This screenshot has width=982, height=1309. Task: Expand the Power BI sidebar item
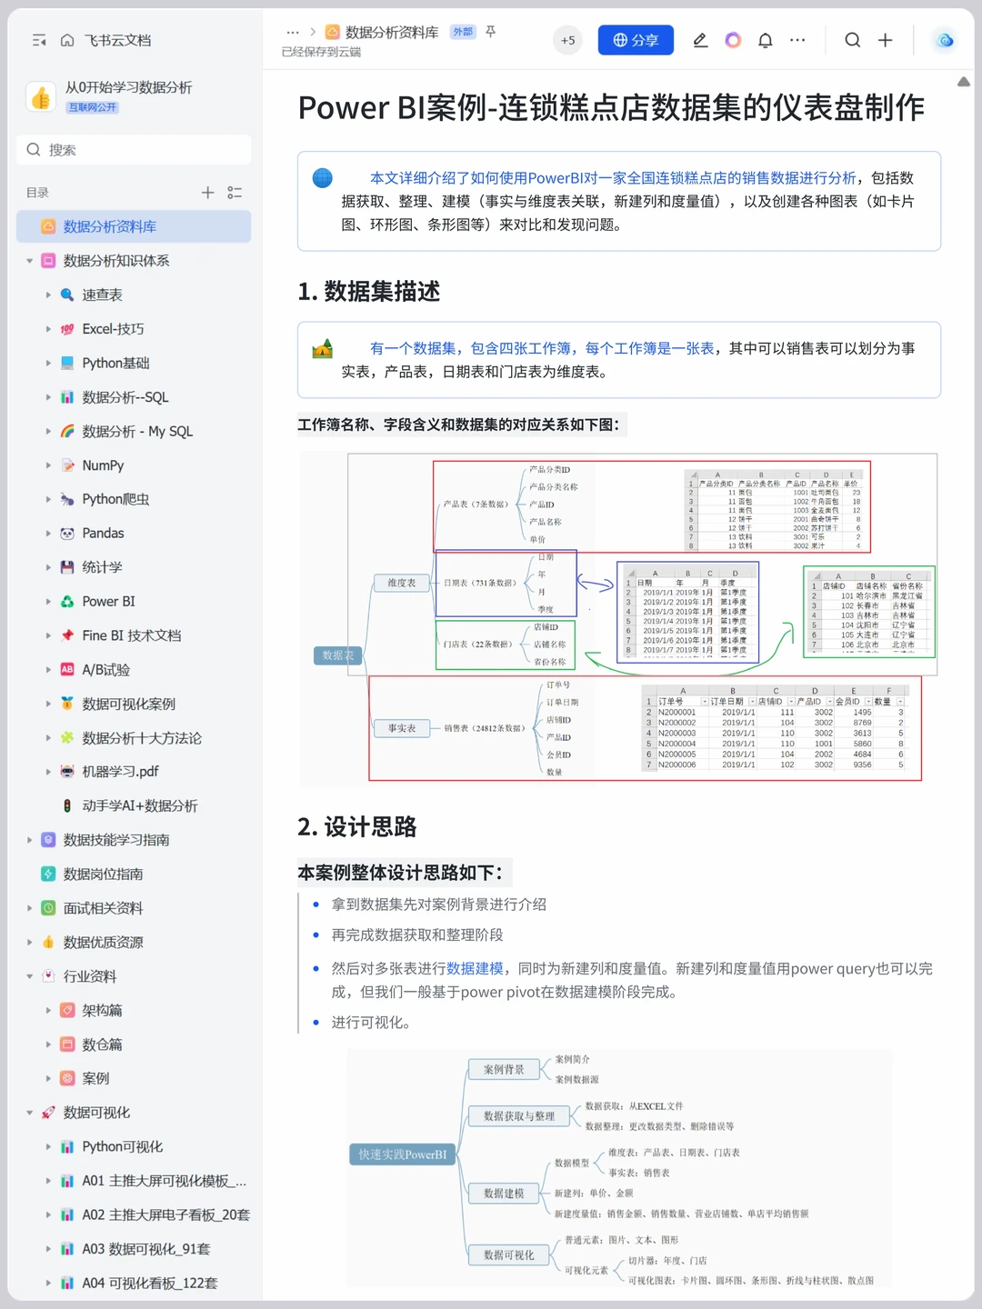click(x=48, y=601)
